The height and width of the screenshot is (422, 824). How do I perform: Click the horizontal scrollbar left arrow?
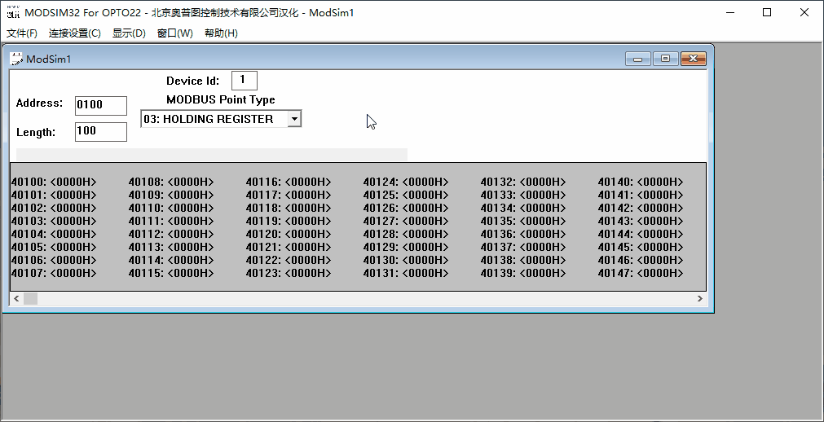click(17, 298)
